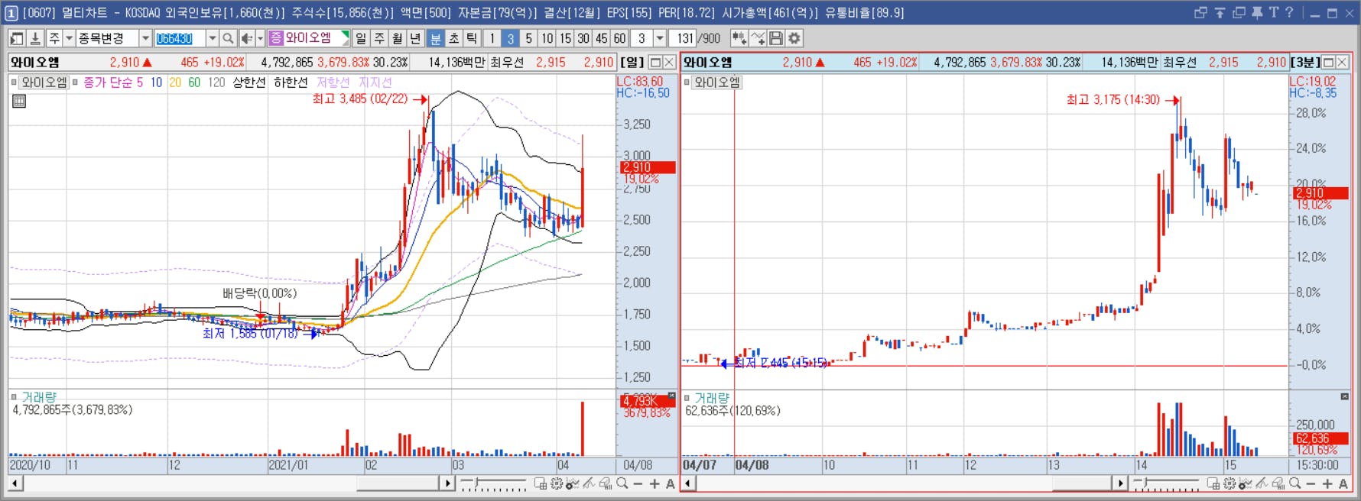This screenshot has height=501, width=1361.
Task: Close the left daily chart pane
Action: 669,62
